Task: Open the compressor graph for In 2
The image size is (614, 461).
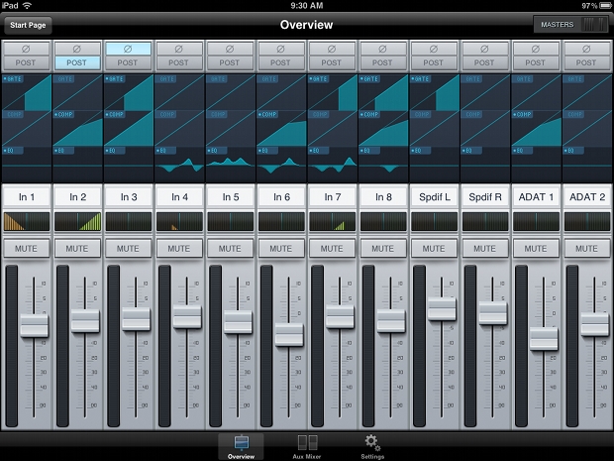Action: pyautogui.click(x=77, y=129)
